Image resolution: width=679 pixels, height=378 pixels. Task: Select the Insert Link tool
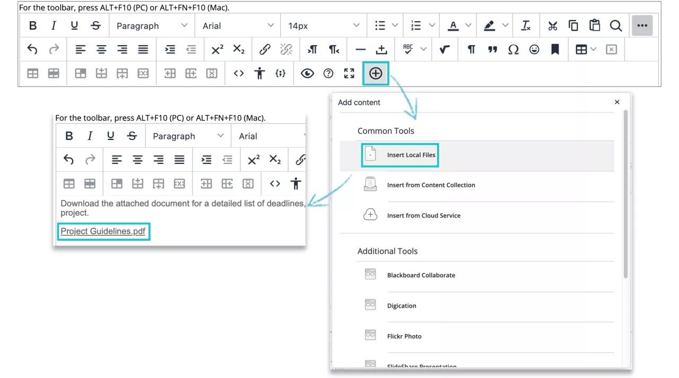pos(265,49)
